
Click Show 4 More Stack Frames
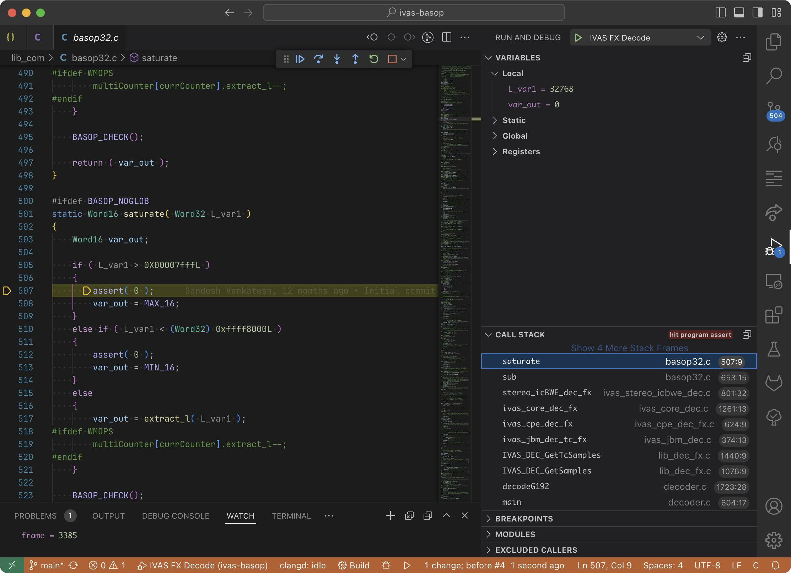click(x=629, y=348)
